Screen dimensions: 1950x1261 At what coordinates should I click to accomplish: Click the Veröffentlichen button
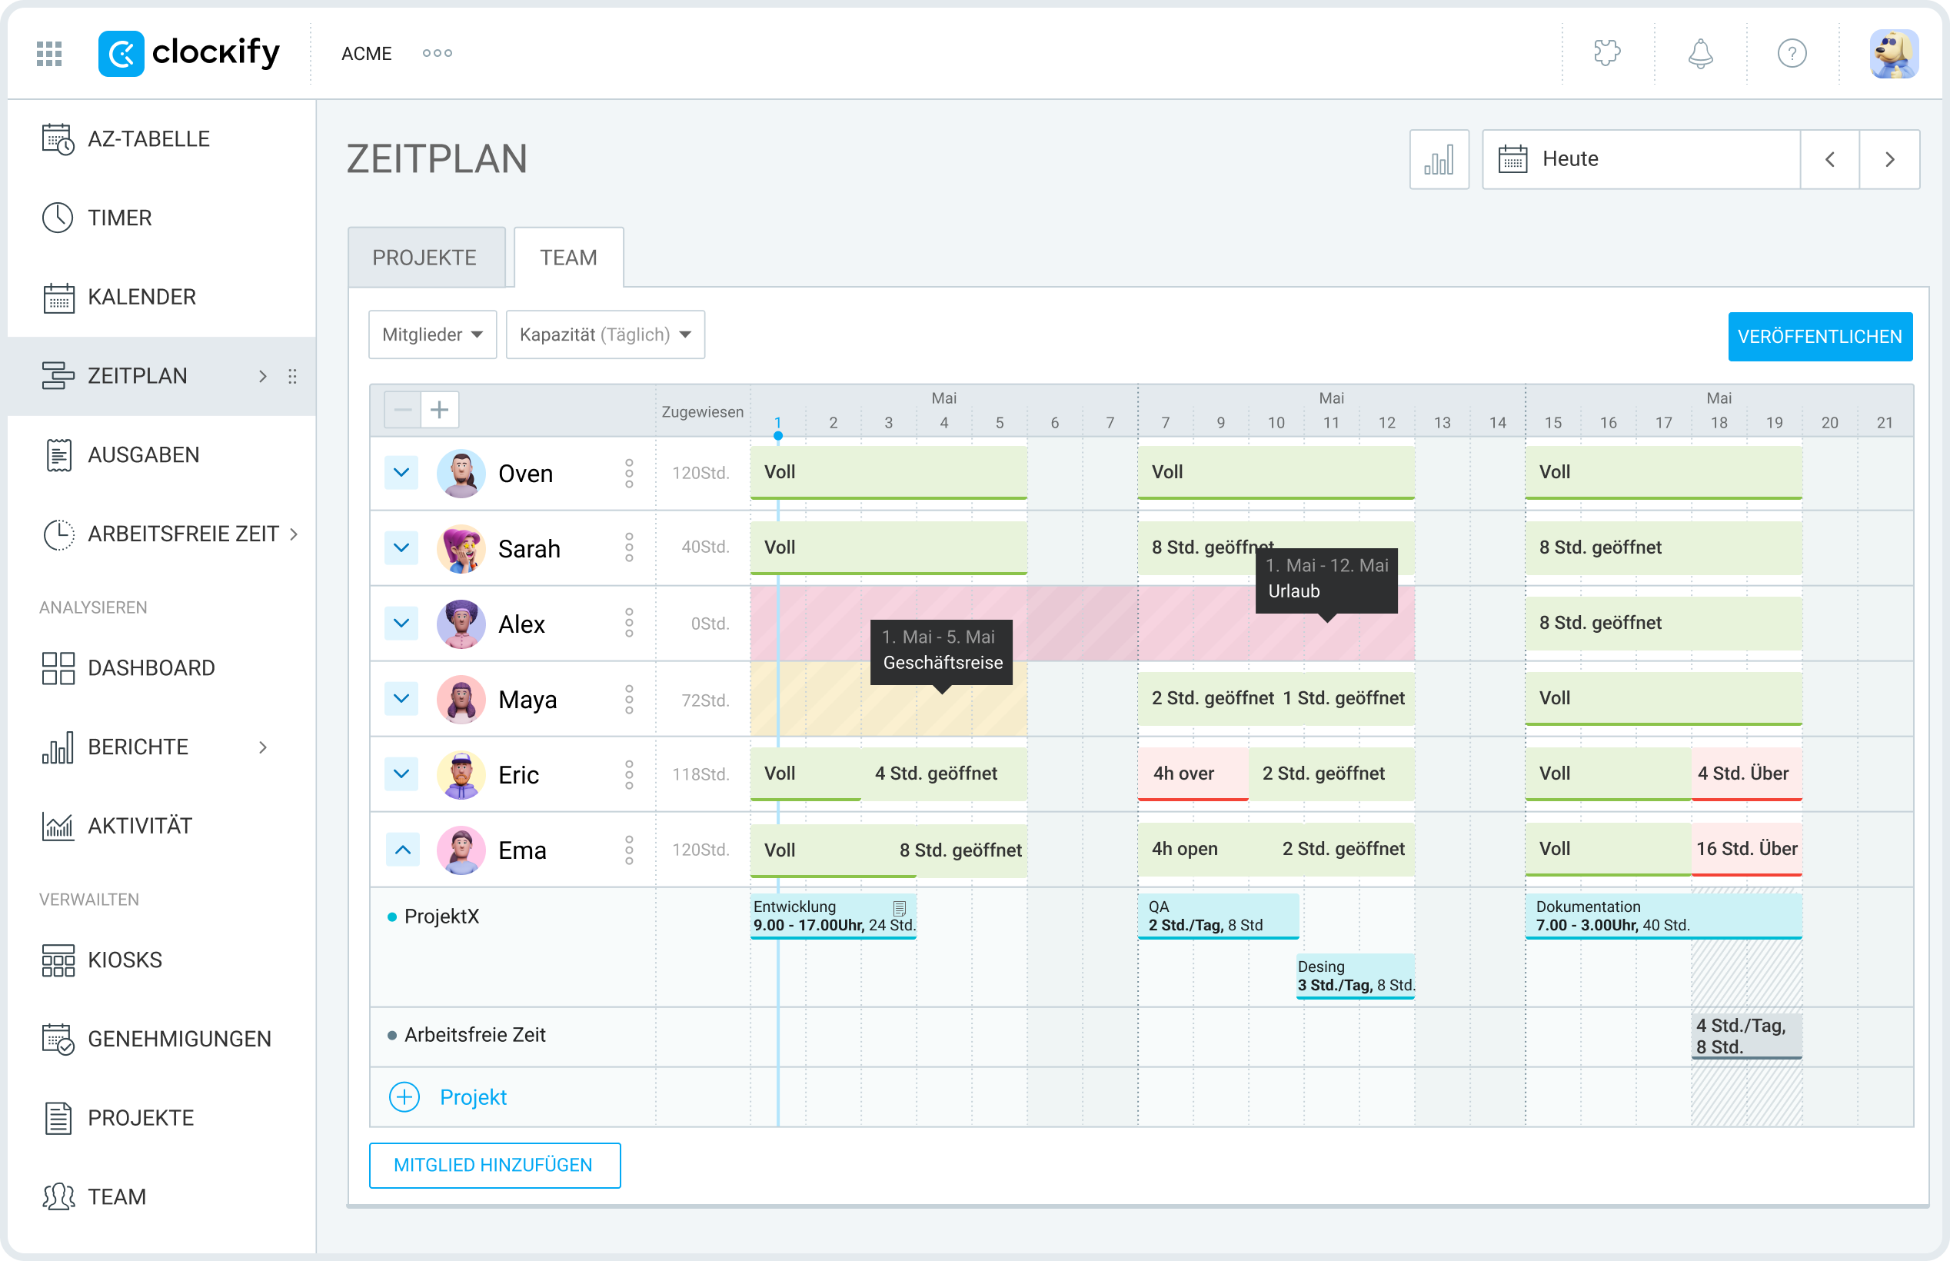tap(1820, 337)
